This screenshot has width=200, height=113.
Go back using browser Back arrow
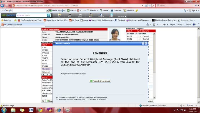(2, 6)
